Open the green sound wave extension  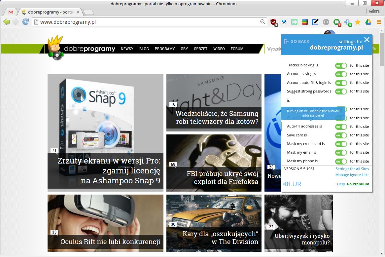[x=294, y=22]
